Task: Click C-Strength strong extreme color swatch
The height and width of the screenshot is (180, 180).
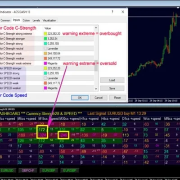Action: (45, 34)
